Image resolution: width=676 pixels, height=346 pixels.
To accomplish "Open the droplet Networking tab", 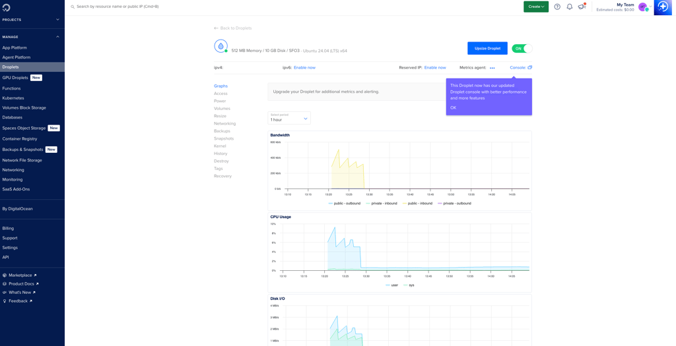I will point(224,123).
